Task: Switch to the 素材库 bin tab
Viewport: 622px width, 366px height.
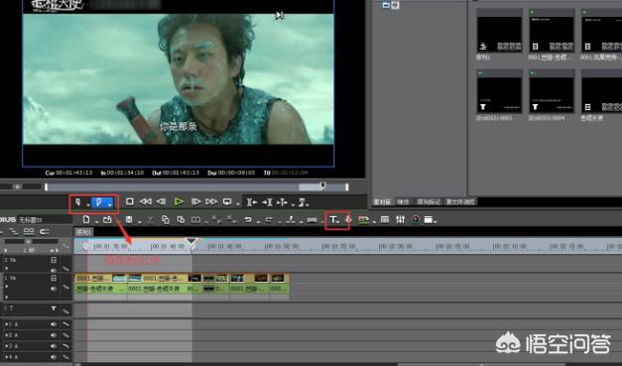Action: point(382,202)
